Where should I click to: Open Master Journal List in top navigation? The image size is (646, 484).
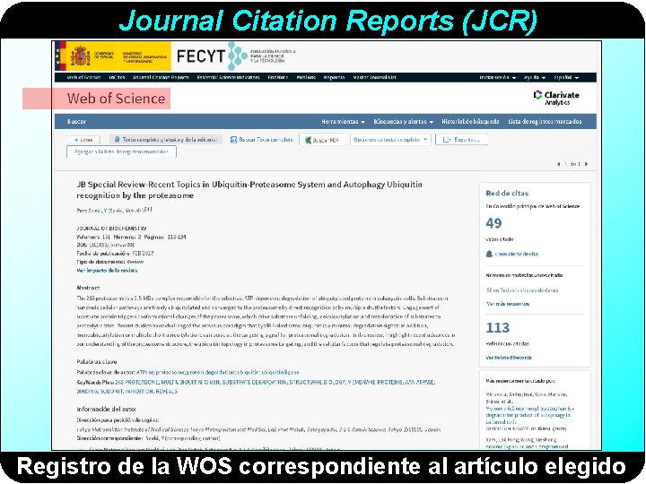374,77
